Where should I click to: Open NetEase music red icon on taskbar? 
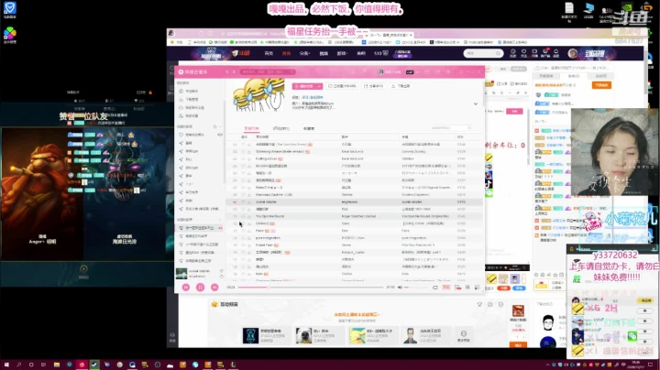(x=82, y=365)
